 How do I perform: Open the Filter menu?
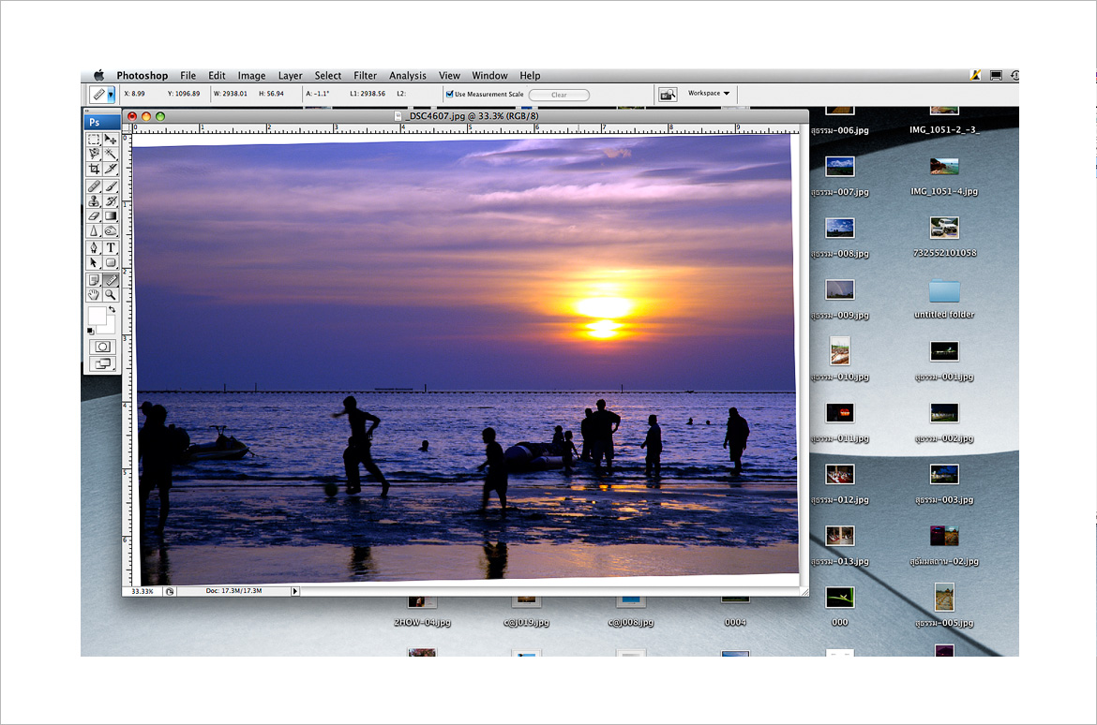365,76
